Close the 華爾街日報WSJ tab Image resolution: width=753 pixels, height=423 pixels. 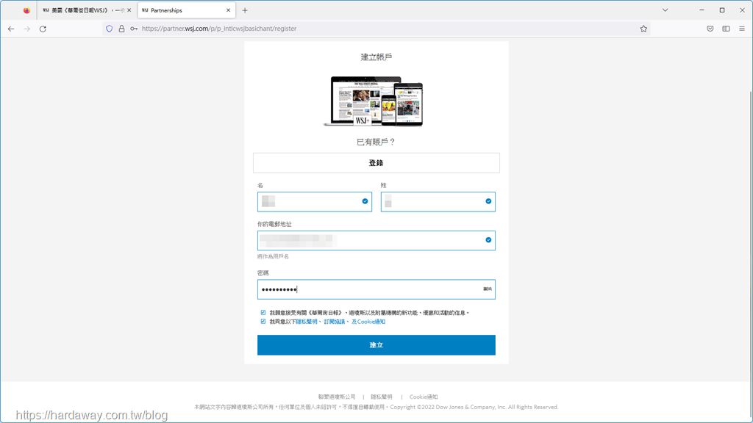pos(129,10)
